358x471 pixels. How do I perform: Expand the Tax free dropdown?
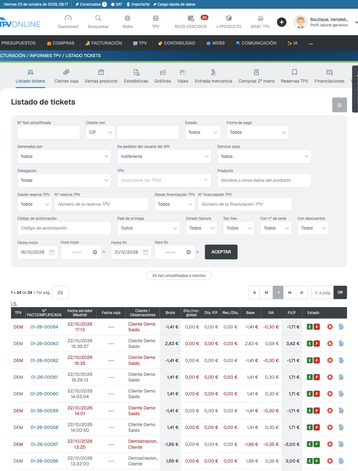(x=239, y=228)
